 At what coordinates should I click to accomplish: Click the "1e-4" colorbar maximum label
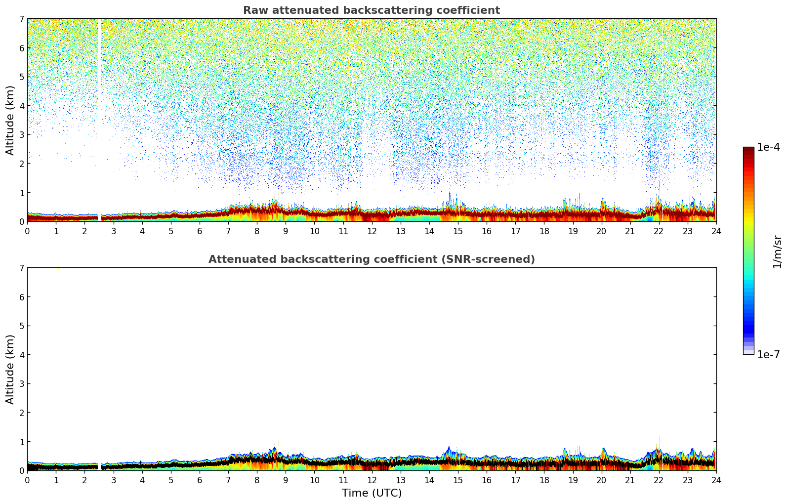(769, 147)
